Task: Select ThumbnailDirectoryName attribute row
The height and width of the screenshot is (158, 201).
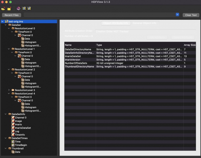Action: [130, 67]
